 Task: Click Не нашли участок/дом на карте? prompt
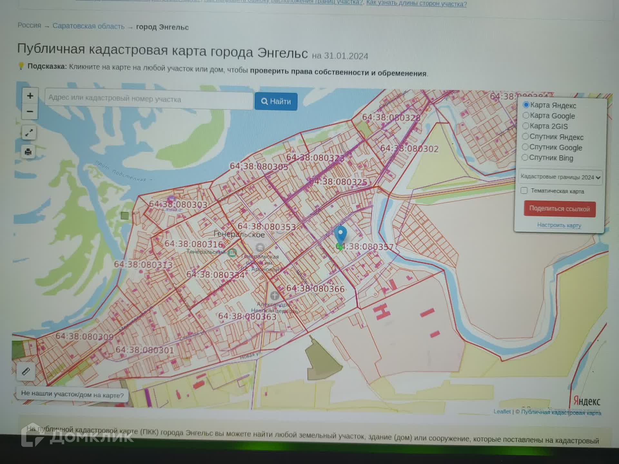[x=72, y=394]
